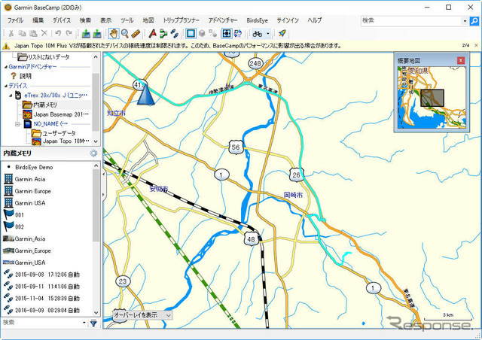Click the Copy icon in toolbar
The height and width of the screenshot is (340, 482).
[22, 33]
